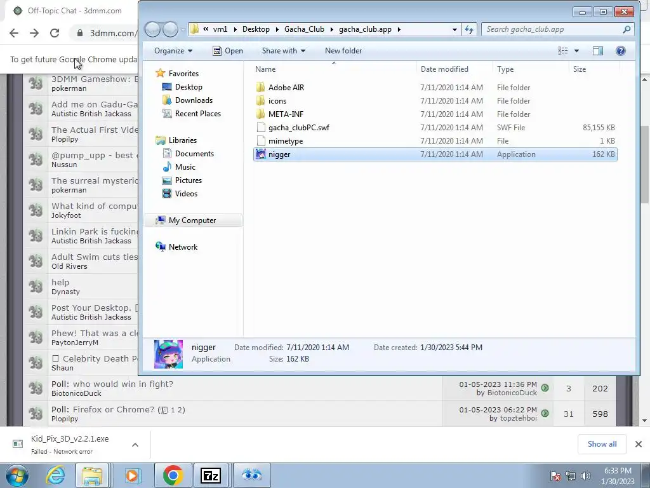
Task: Switch to Chrome in the taskbar
Action: (173, 475)
